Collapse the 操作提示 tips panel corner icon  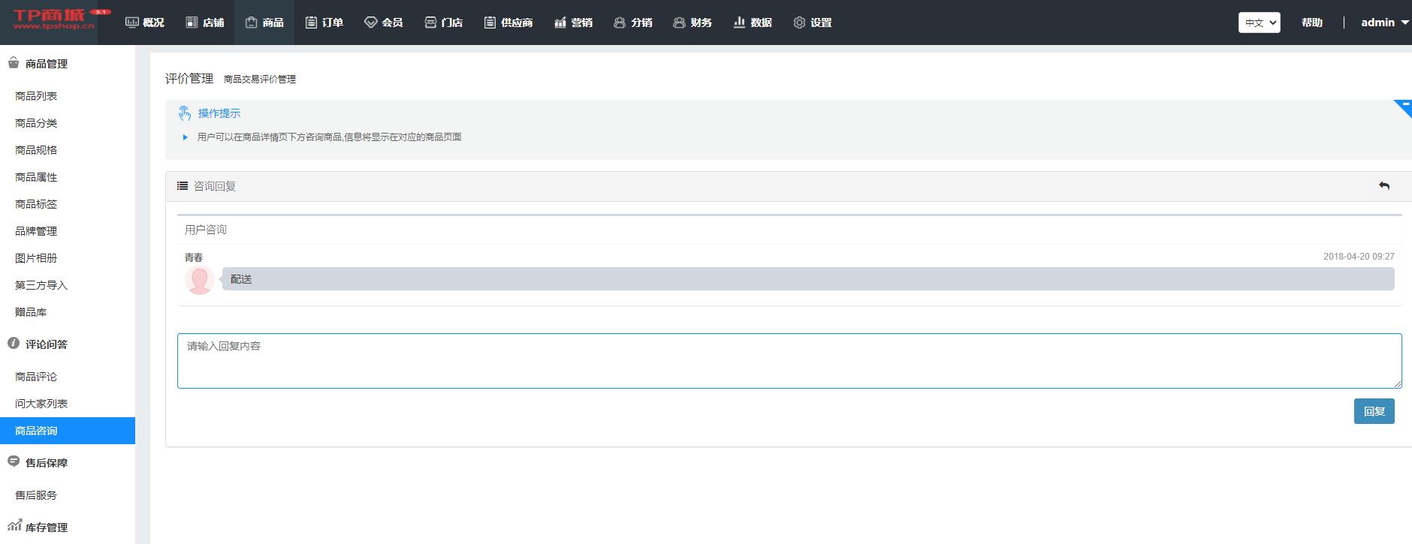tap(1404, 106)
